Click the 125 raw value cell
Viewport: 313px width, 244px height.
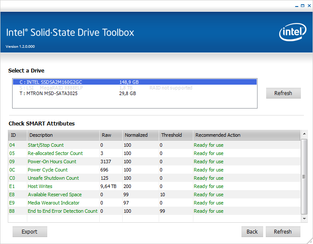[x=104, y=178]
